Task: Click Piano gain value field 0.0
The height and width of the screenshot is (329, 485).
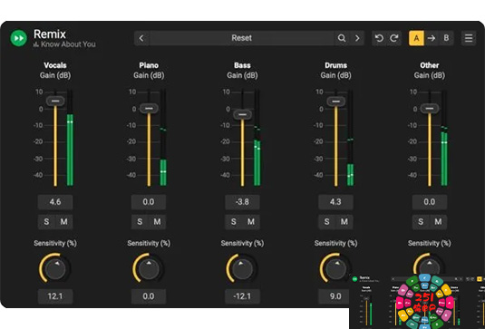Action: point(149,202)
